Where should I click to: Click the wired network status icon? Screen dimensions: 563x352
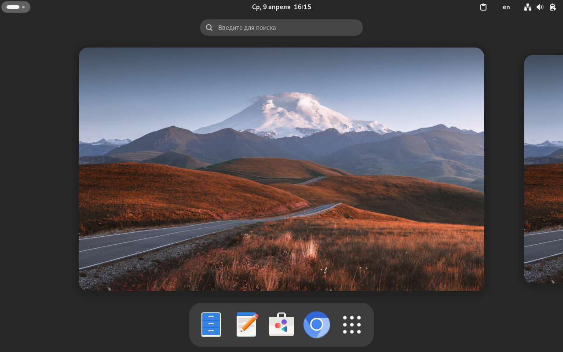528,7
